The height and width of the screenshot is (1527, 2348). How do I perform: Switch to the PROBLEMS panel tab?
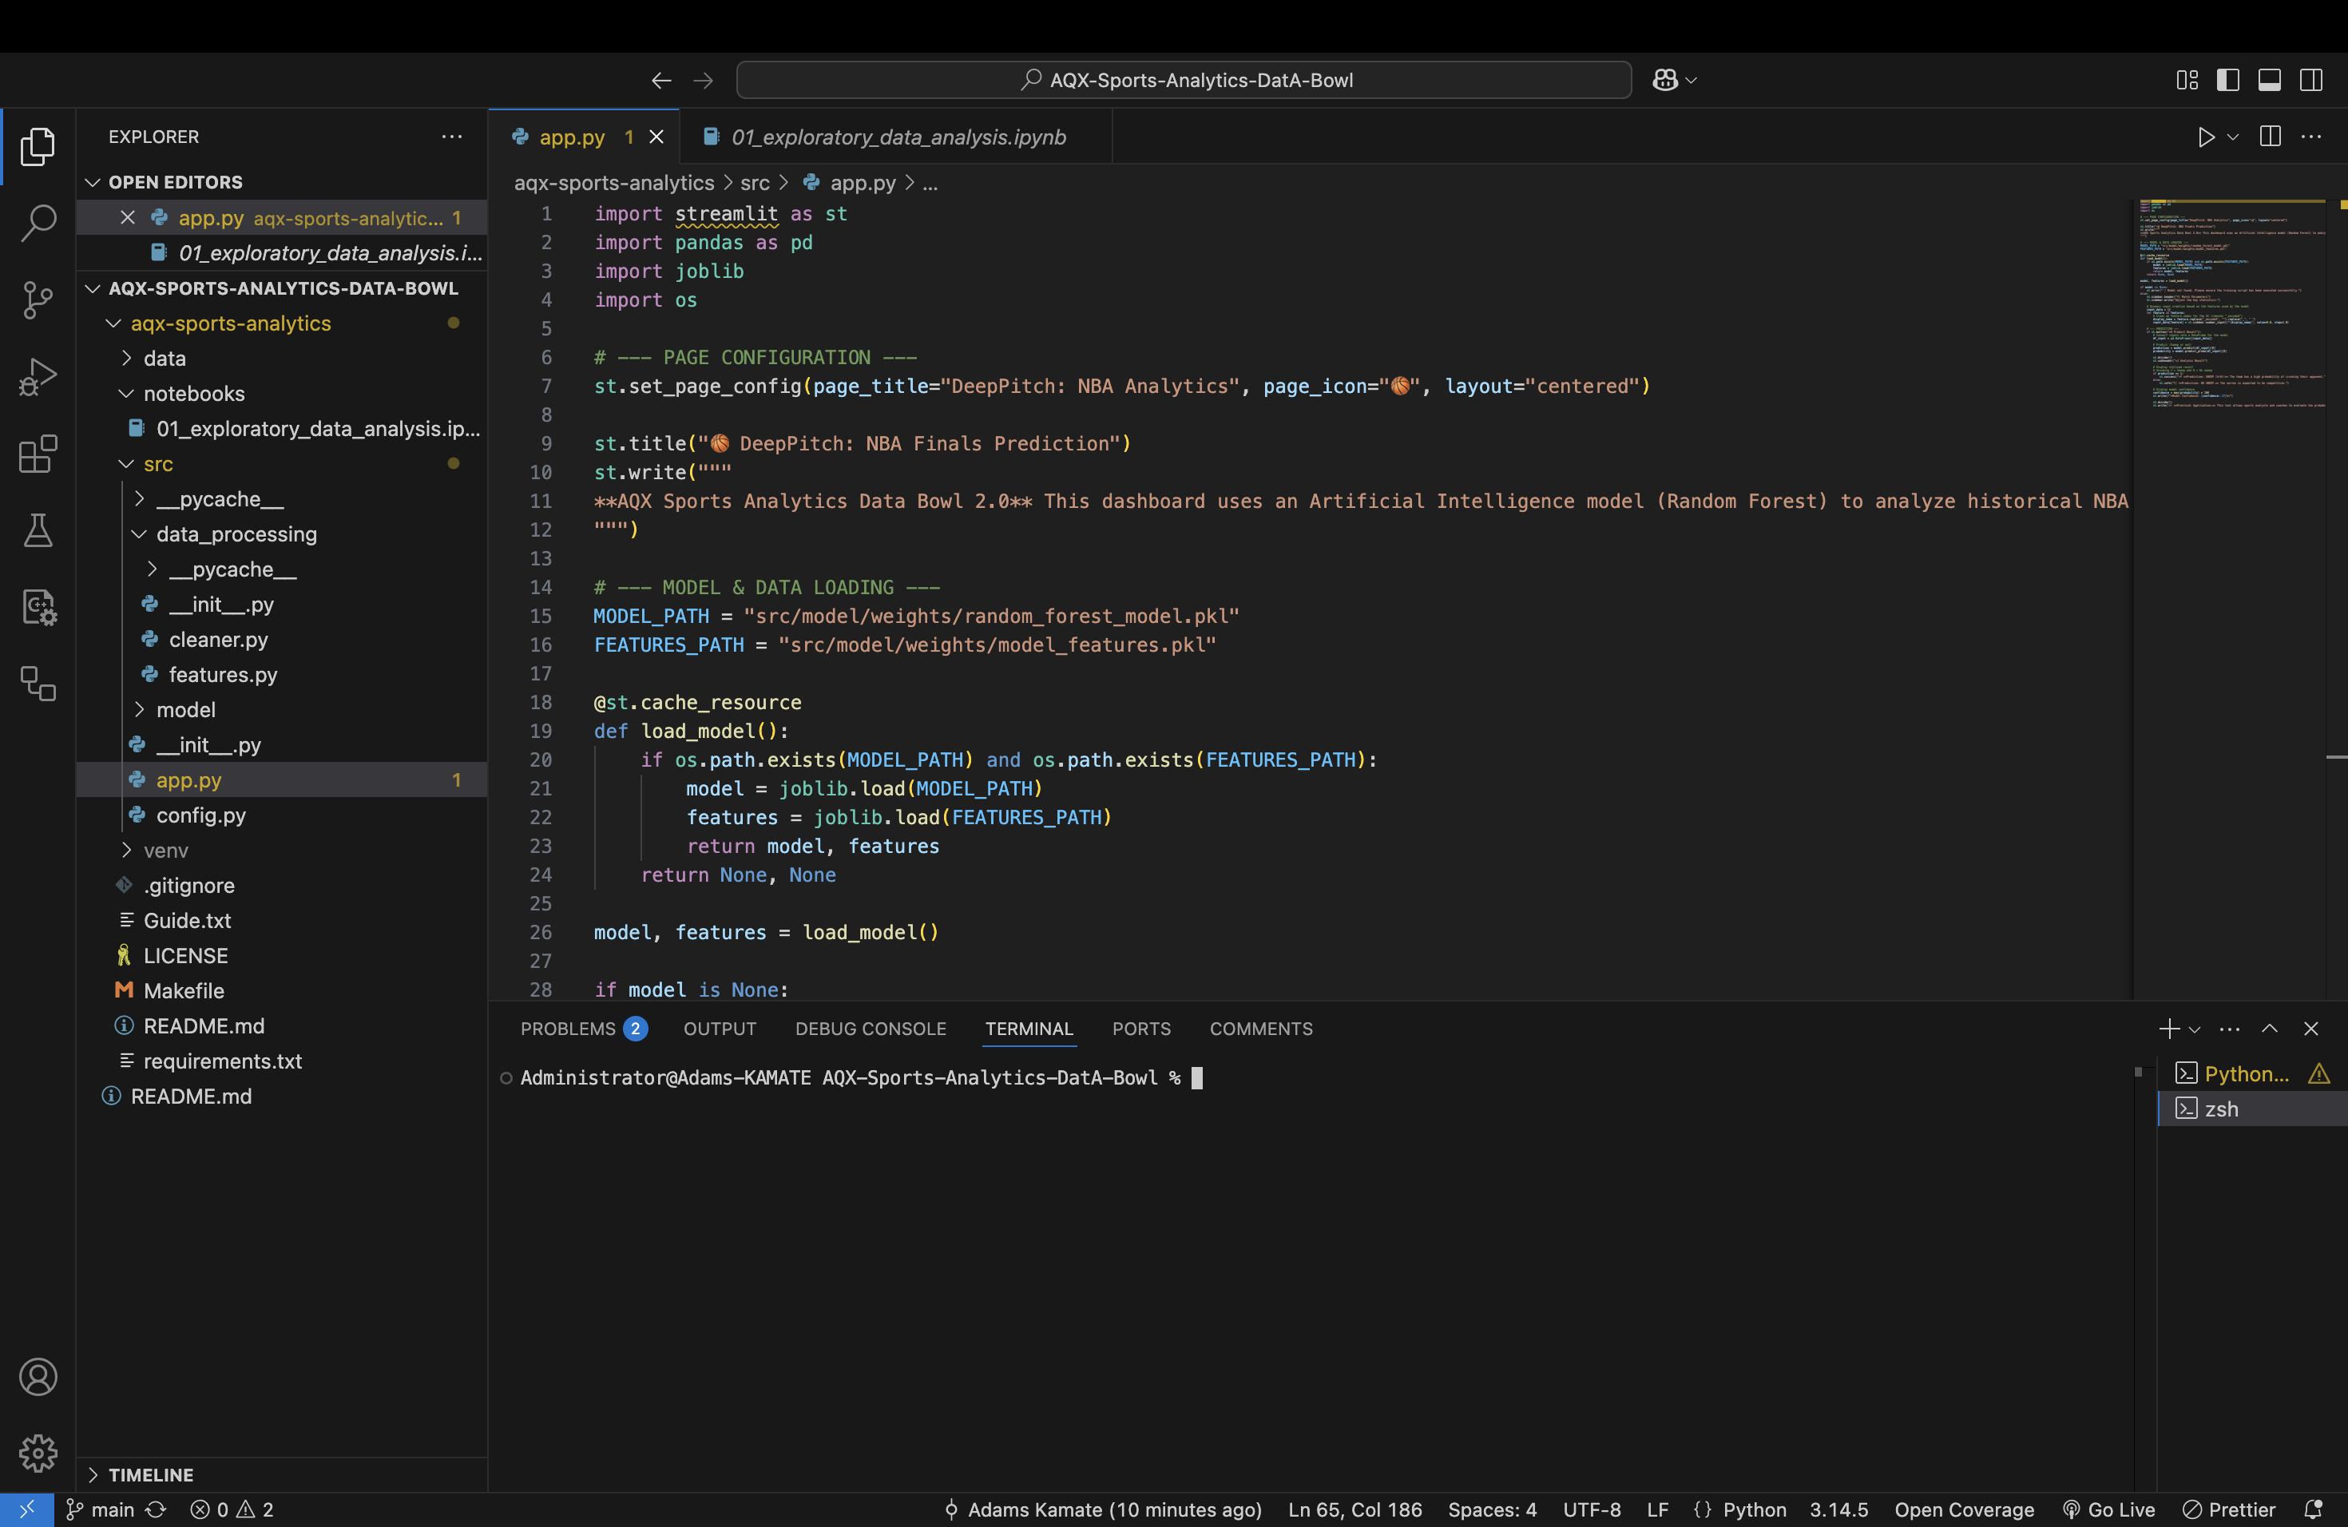pyautogui.click(x=583, y=1029)
